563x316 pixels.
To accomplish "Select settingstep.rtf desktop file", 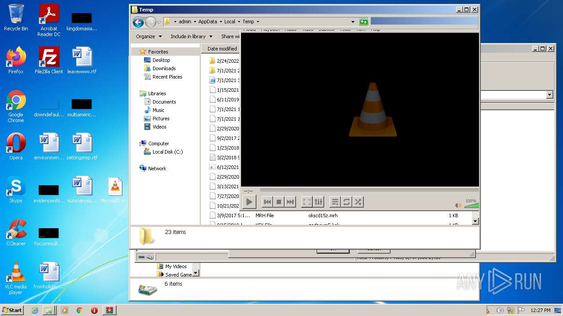I will (82, 147).
